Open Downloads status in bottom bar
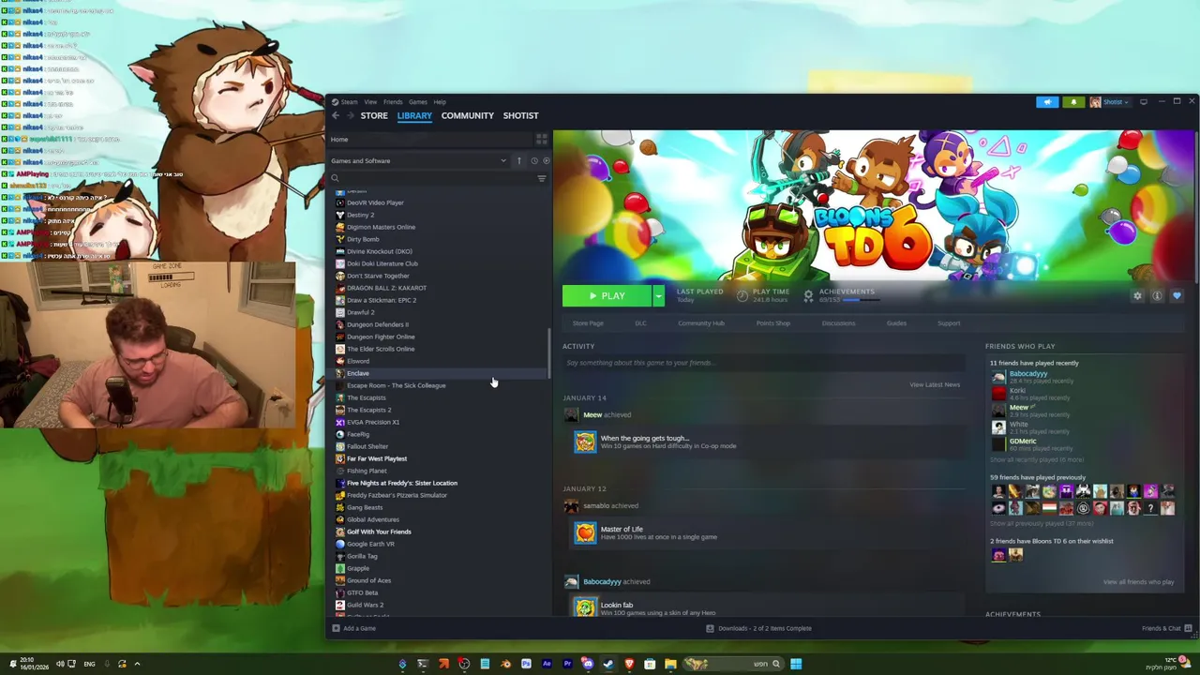This screenshot has width=1200, height=675. pyautogui.click(x=758, y=628)
